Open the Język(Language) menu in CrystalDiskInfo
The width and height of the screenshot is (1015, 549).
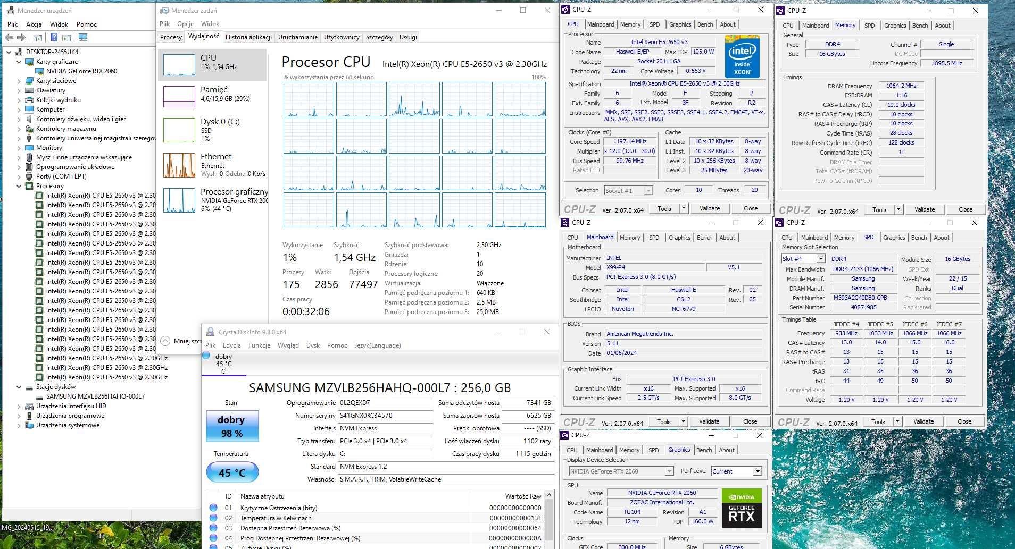tap(378, 345)
